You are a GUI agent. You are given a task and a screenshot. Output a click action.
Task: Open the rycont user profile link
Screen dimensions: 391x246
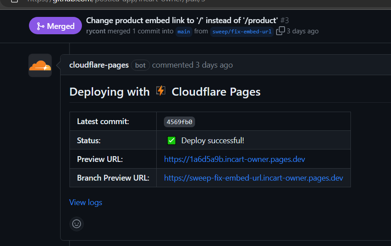(96, 31)
